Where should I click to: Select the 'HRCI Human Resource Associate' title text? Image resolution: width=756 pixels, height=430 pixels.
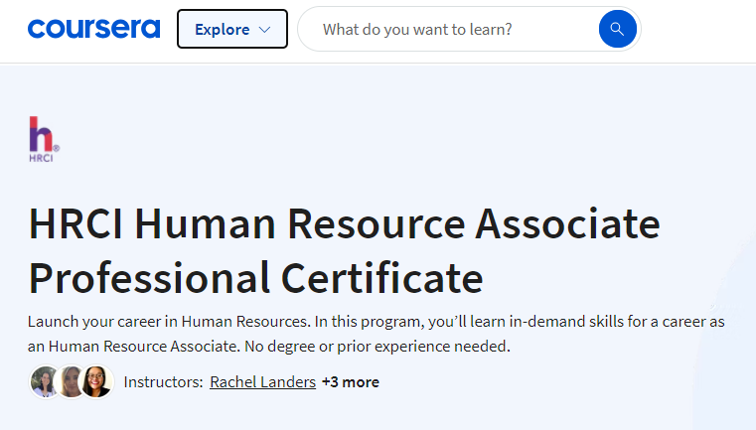[345, 223]
